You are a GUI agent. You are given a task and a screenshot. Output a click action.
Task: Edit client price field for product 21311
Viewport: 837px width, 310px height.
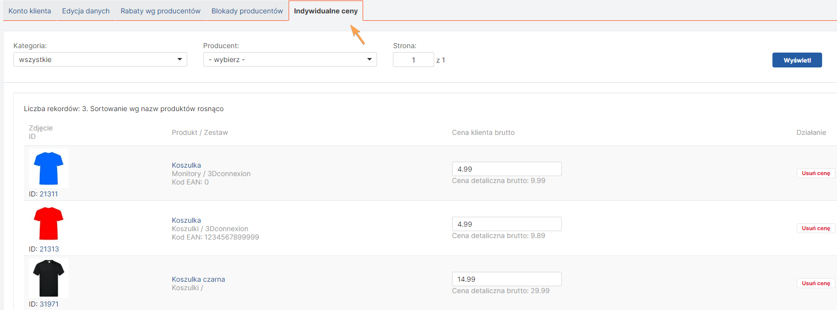pyautogui.click(x=506, y=169)
